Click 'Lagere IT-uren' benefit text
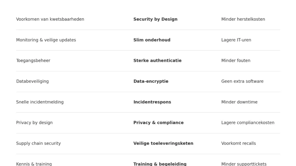This screenshot has width=296, height=166. (236, 40)
